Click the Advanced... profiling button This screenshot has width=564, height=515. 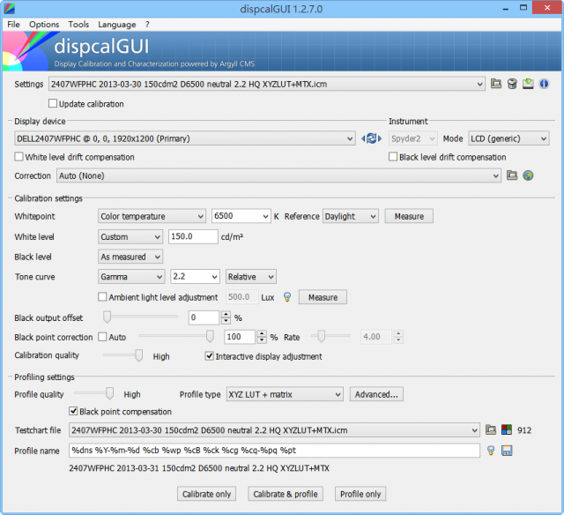pyautogui.click(x=376, y=394)
